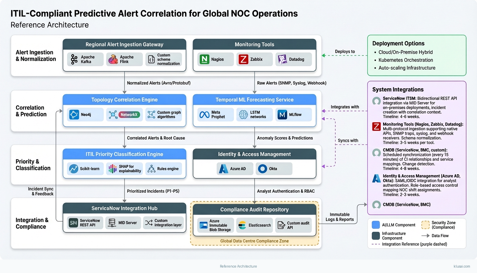Click the Zabbix icon in Monitoring Tools

243,59
